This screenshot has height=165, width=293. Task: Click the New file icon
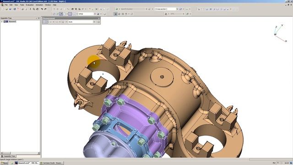3,9
